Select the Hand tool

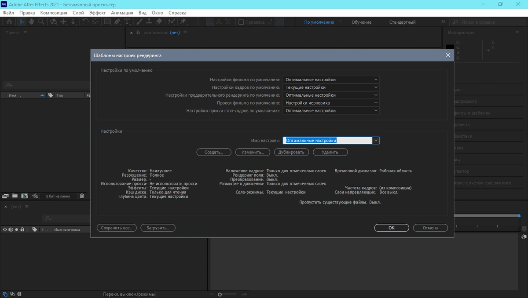click(32, 22)
